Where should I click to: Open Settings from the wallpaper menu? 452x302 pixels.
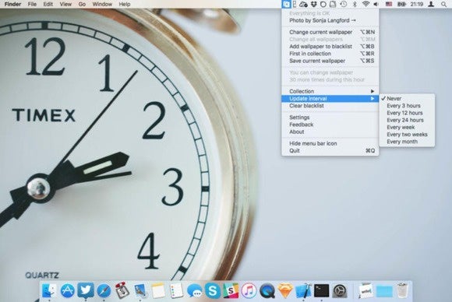330,118
